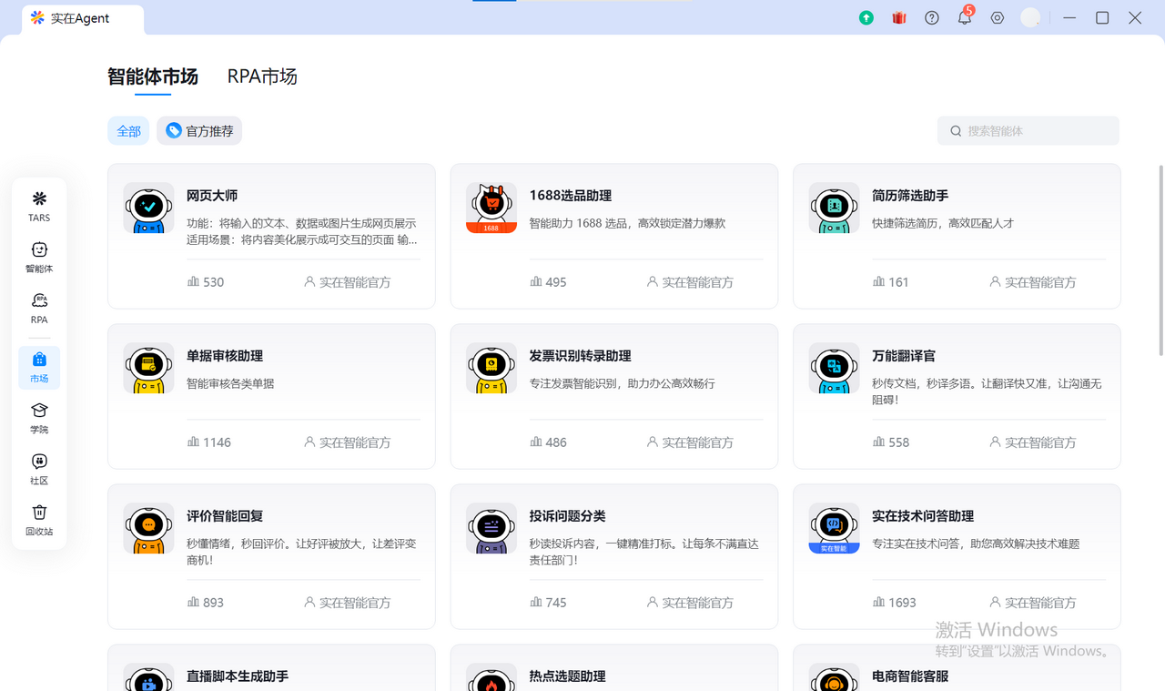Click the 简历筛选助手 robot avatar
The height and width of the screenshot is (691, 1165).
click(x=834, y=208)
